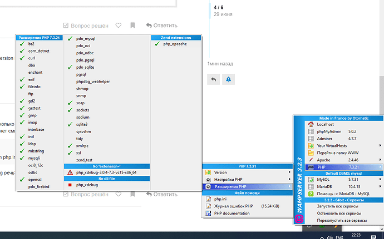The height and width of the screenshot is (239, 384).
Task: Click the php.ini file icon
Action: pyautogui.click(x=208, y=199)
